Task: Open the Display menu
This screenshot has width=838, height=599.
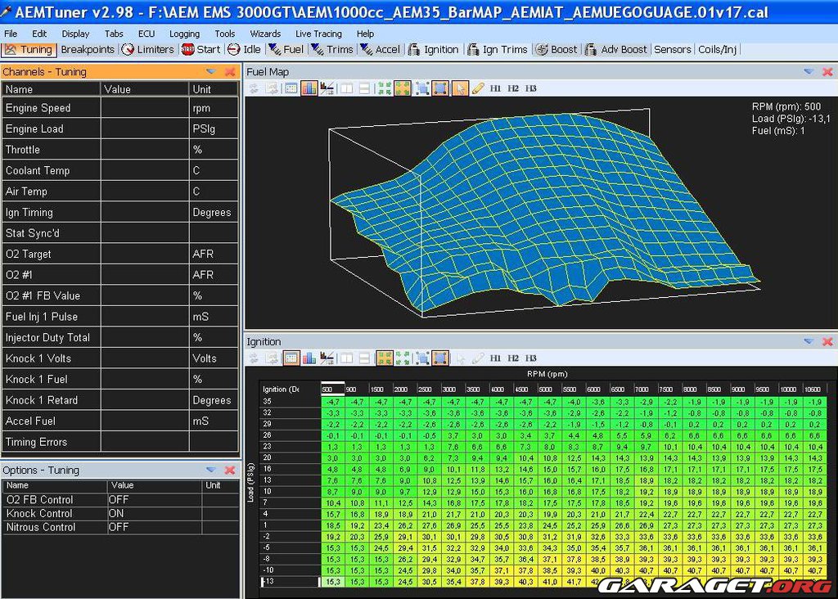Action: 75,34
